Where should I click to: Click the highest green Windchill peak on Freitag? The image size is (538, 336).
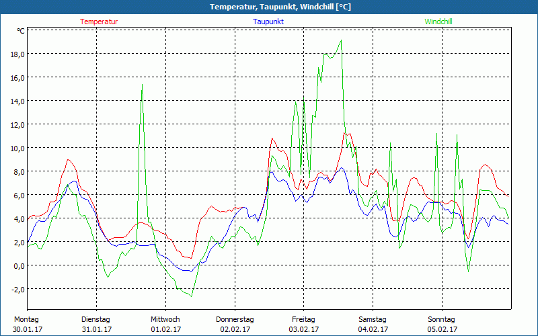(341, 40)
